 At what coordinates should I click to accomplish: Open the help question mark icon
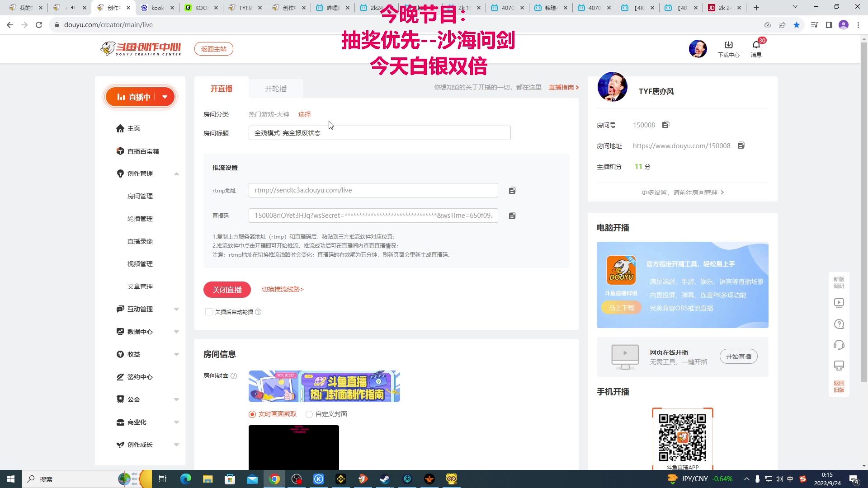pos(839,324)
